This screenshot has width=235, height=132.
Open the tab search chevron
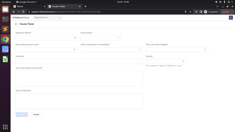point(217,6)
